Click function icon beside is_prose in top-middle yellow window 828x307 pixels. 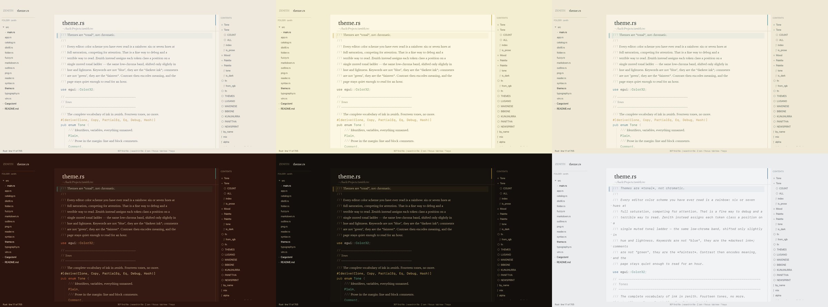500,50
